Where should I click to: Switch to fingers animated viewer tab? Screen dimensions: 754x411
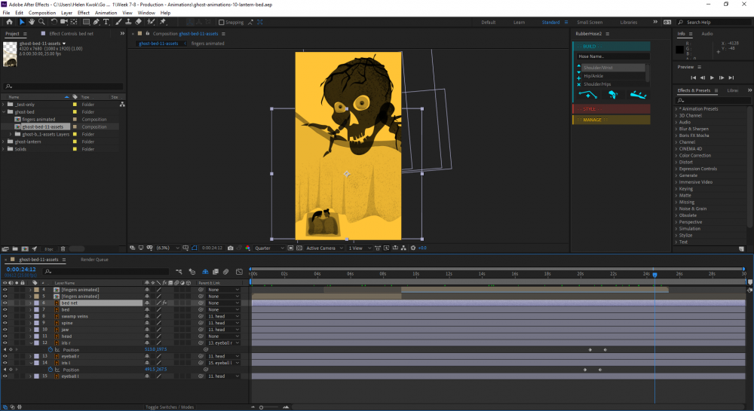[207, 44]
